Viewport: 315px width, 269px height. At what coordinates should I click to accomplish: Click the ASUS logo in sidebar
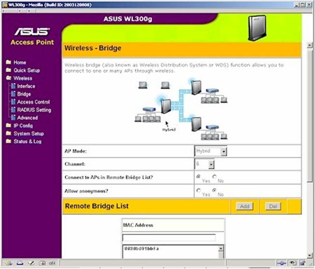point(32,32)
